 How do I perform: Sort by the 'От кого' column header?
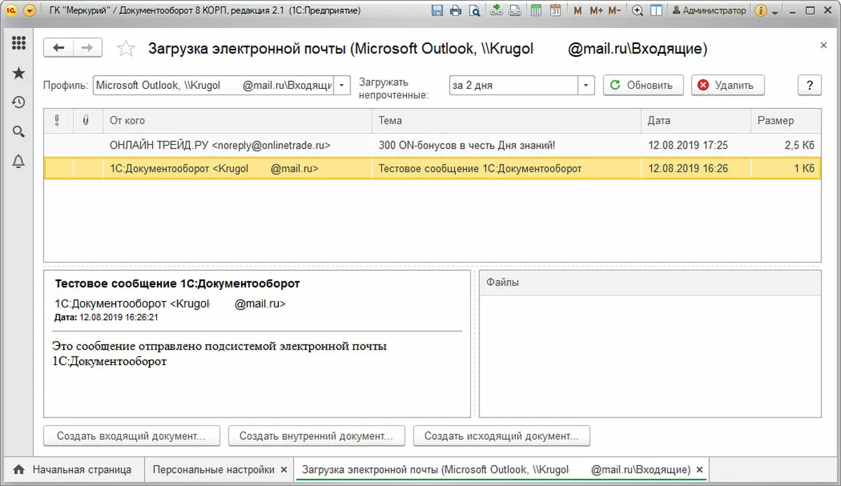[x=237, y=120]
